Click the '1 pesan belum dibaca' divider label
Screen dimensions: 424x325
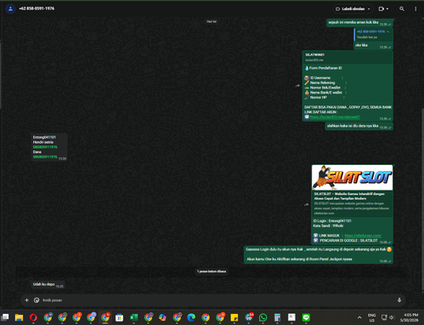[212, 271]
